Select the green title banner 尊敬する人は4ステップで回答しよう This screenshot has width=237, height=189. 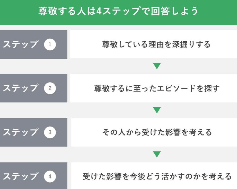pyautogui.click(x=118, y=13)
